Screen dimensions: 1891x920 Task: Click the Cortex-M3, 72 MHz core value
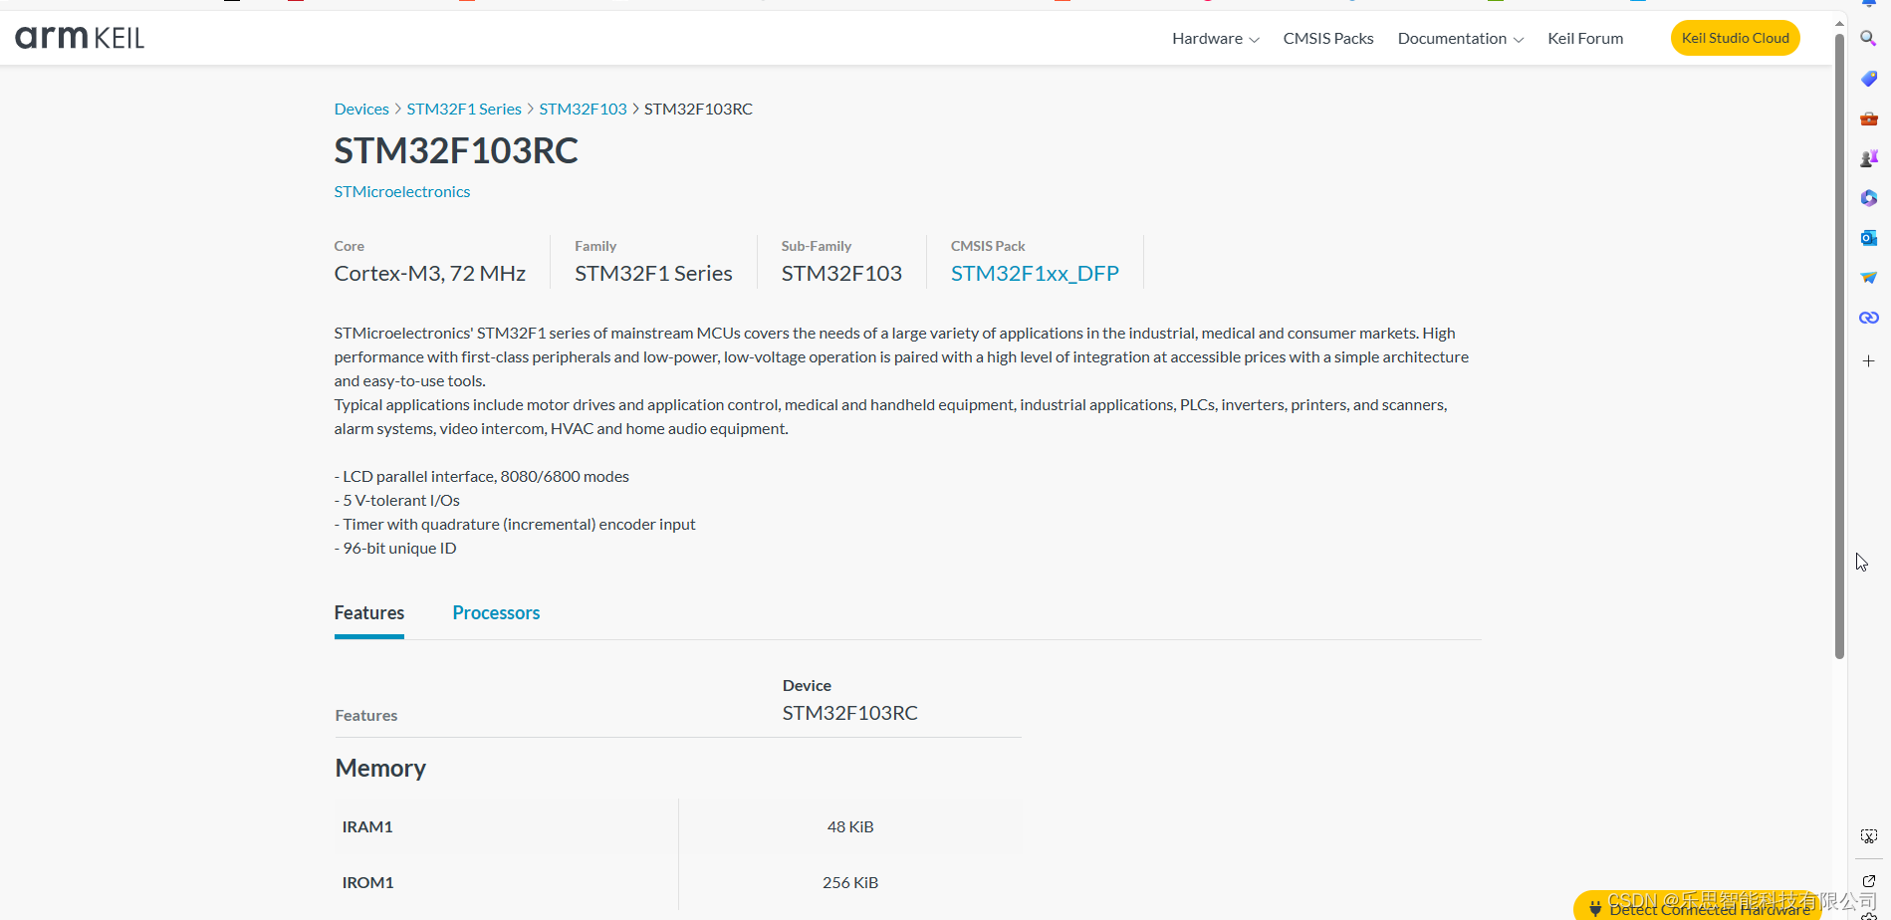click(x=429, y=274)
